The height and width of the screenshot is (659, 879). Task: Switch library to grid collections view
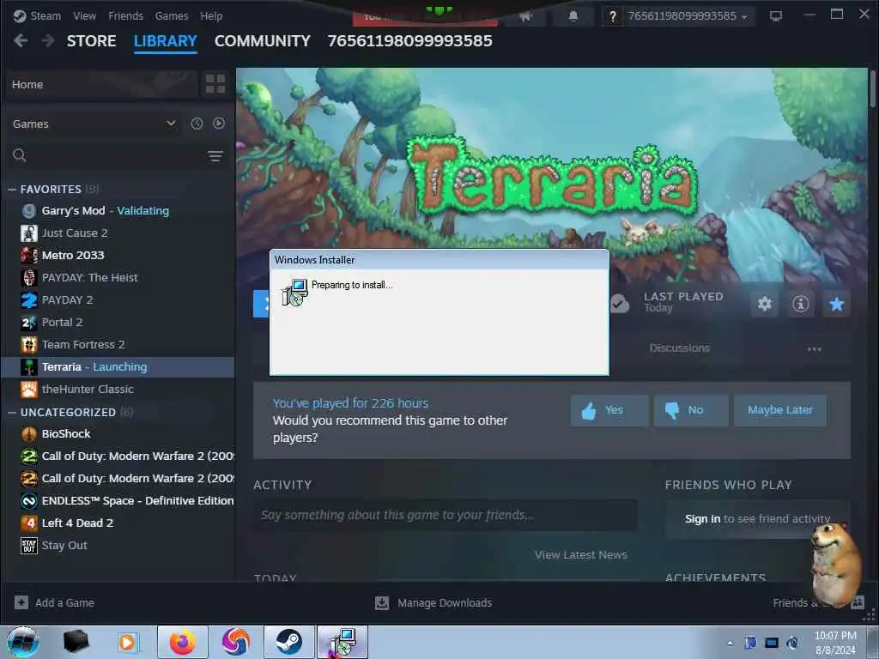point(215,84)
